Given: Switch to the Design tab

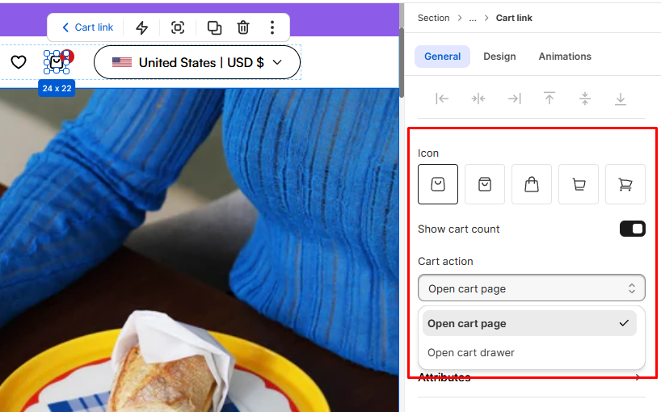Looking at the screenshot, I should (x=499, y=57).
